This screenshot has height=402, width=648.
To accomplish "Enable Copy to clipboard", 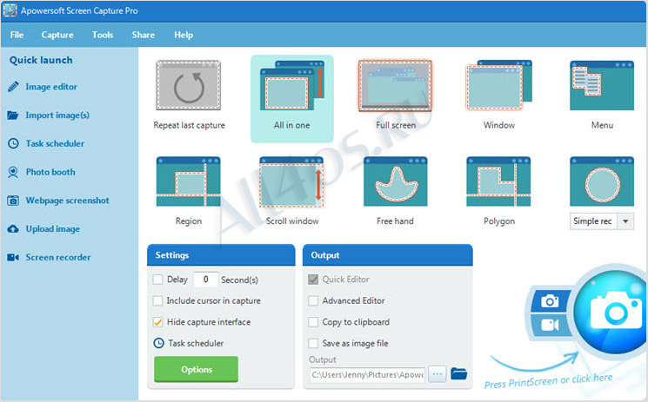I will click(313, 322).
